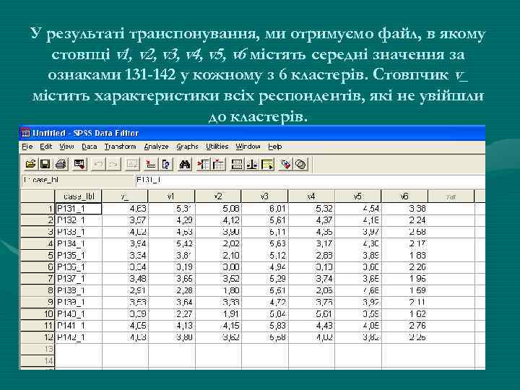
Task: Open the Variables info icon
Action: pos(166,164)
